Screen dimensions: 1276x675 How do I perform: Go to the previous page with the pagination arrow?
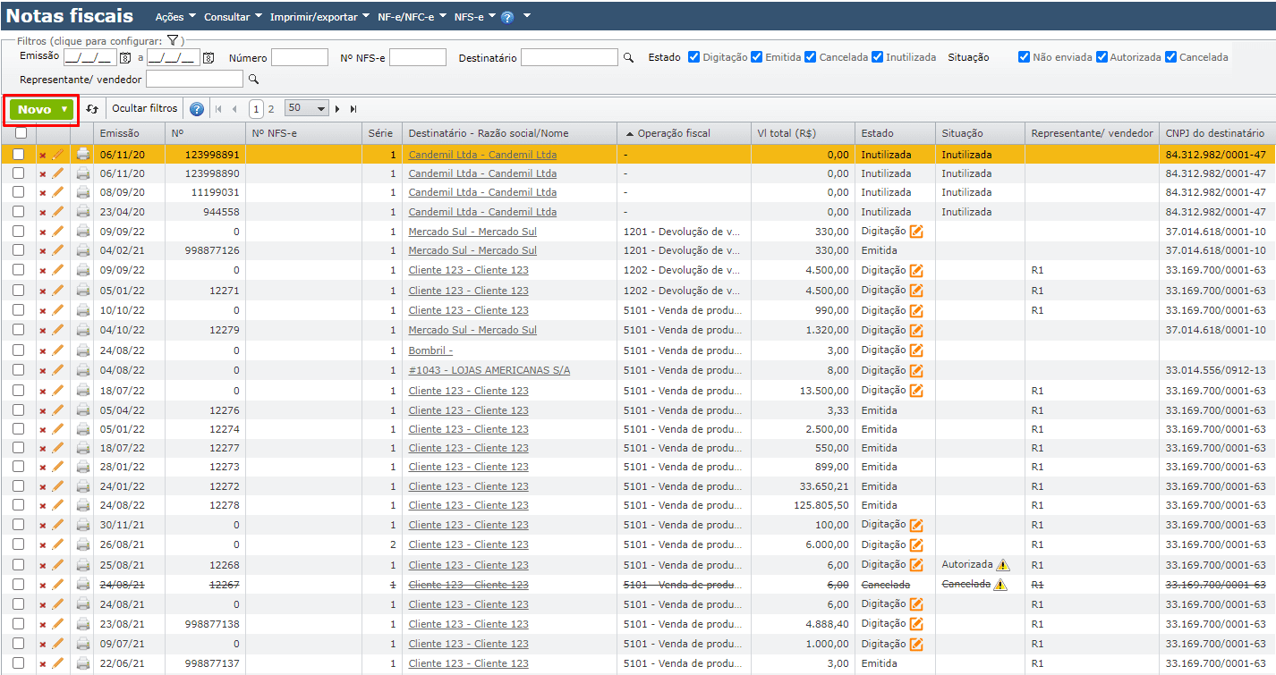(x=234, y=109)
